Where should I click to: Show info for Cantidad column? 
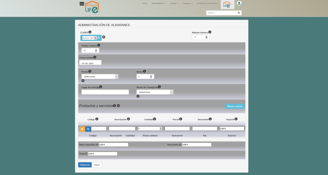point(155,119)
